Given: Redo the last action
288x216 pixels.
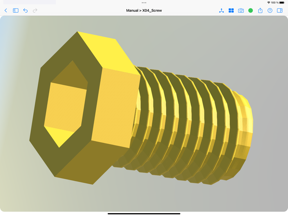Looking at the screenshot, I should point(35,10).
